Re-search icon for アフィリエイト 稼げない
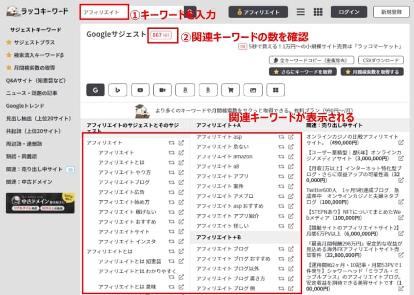The height and width of the screenshot is (295, 414). click(x=172, y=212)
